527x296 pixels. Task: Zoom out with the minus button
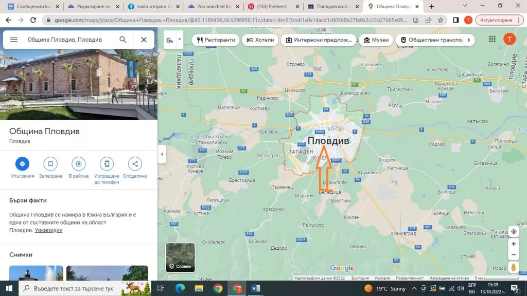[x=514, y=255]
